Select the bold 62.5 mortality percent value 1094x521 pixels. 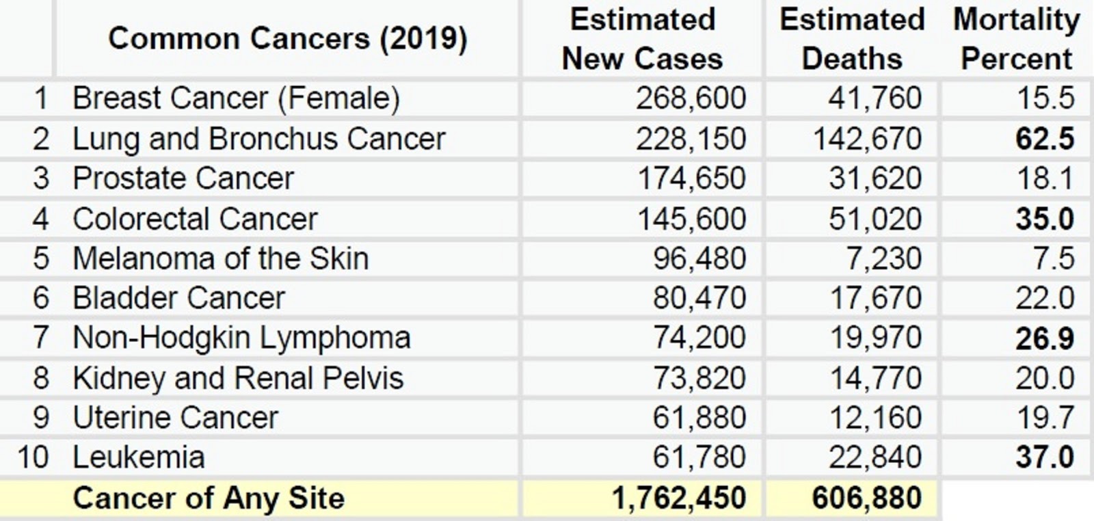[1045, 139]
